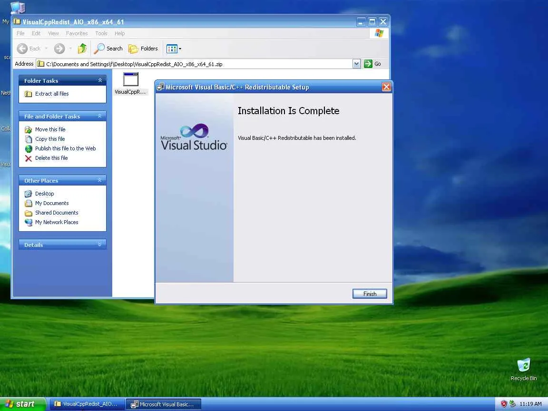The height and width of the screenshot is (411, 548).
Task: Switch to VisualCppRedist_AIO taskbar button
Action: click(x=87, y=404)
